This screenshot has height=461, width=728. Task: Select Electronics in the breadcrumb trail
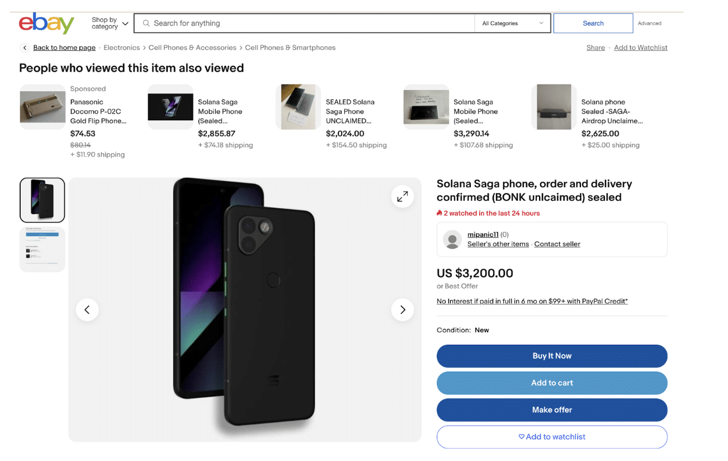(x=121, y=48)
